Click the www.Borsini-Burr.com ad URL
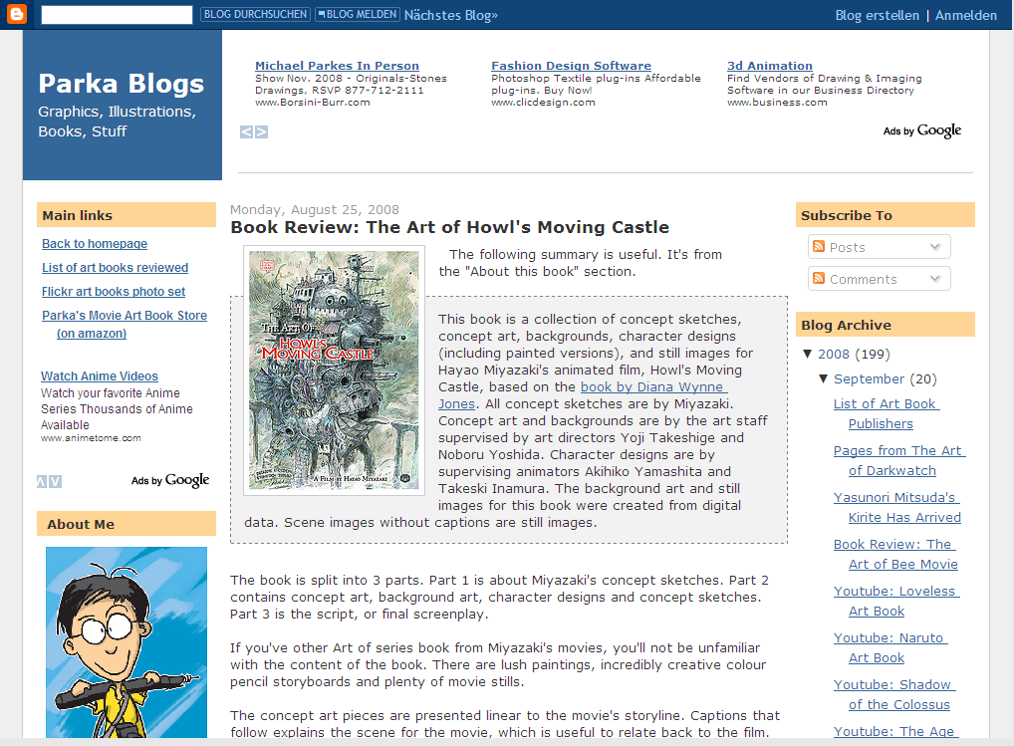 point(313,103)
